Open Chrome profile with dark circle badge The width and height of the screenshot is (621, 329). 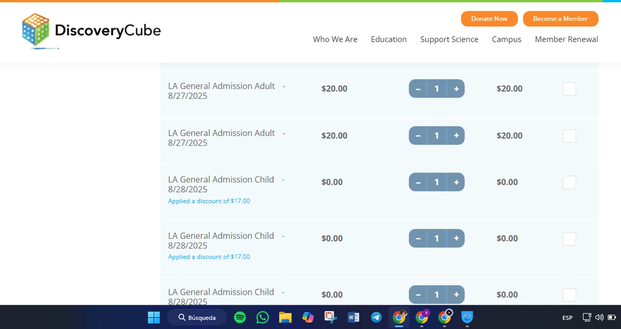tap(445, 317)
